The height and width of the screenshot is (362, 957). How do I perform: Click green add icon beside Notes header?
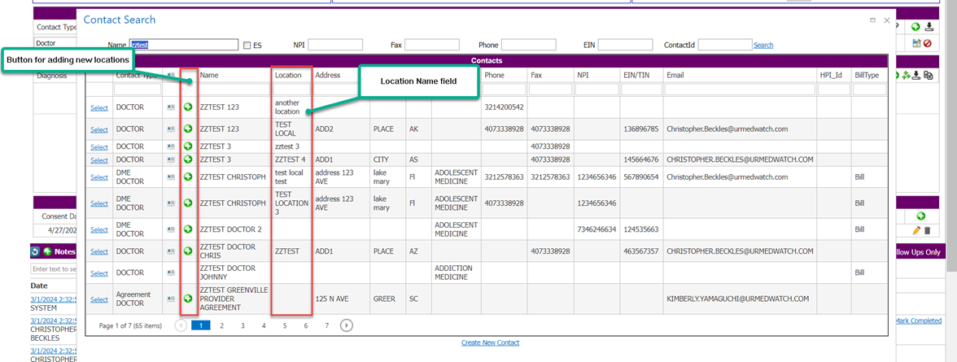(47, 251)
